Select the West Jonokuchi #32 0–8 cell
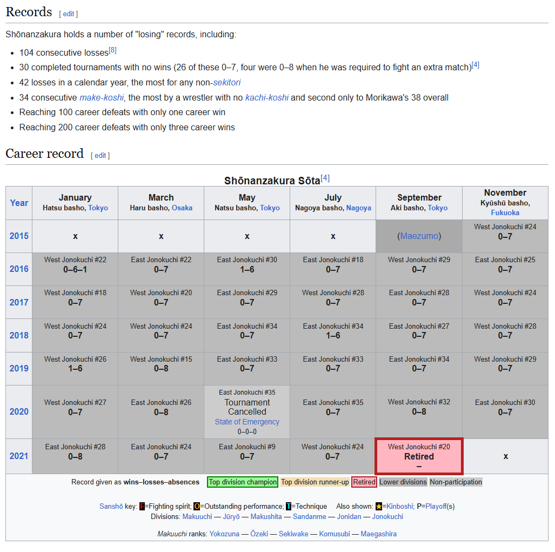This screenshot has height=552, width=555. (419, 412)
